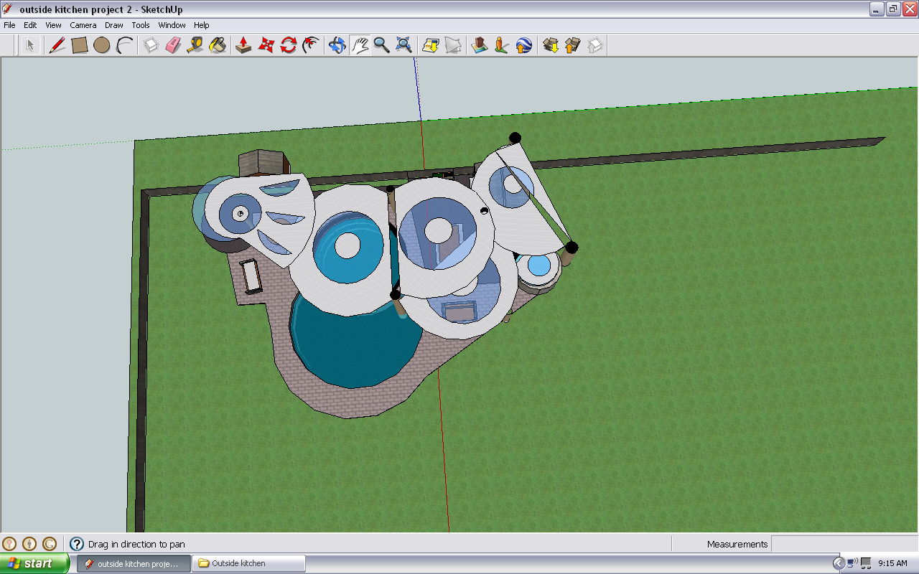
Task: Pick the Circle drawing tool
Action: 101,45
